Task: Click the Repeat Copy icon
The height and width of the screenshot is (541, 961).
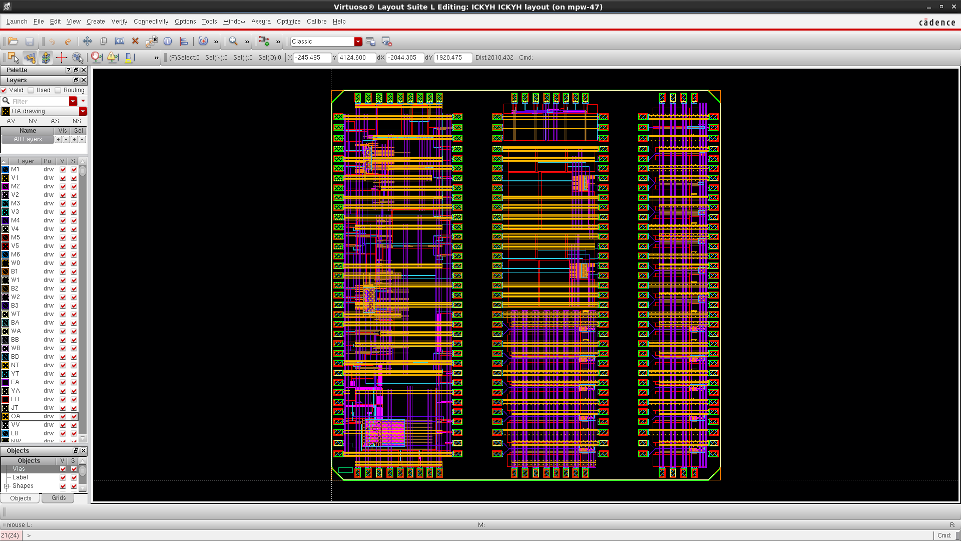Action: coord(152,42)
